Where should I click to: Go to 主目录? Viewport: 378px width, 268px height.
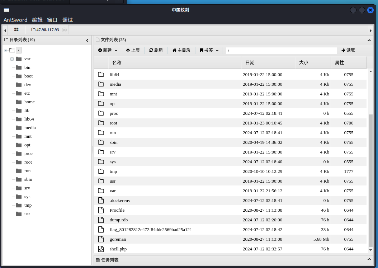tap(181, 50)
